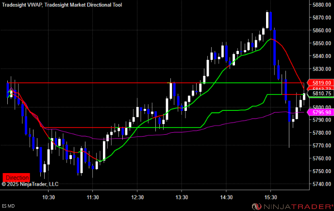The image size is (334, 211).
Task: Click the 5760.00 price axis label
Action: 322,158
